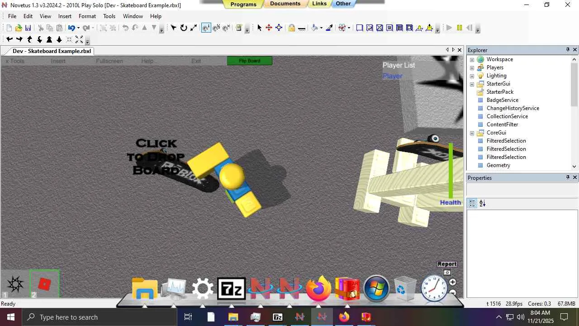The image size is (579, 326).
Task: Open the Links tab at the top
Action: click(319, 4)
